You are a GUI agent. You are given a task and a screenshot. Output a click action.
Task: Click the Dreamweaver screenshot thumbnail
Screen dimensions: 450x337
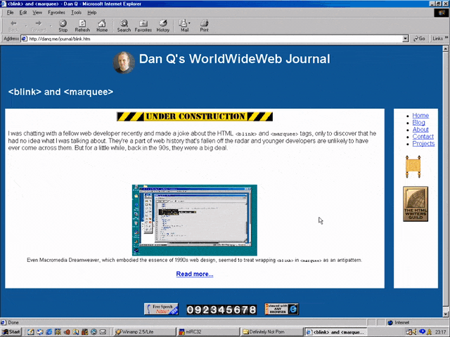[194, 220]
